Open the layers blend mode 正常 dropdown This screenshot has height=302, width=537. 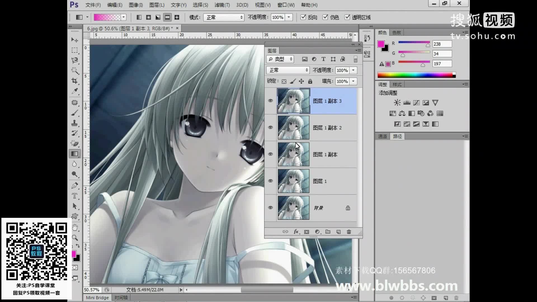pos(288,70)
